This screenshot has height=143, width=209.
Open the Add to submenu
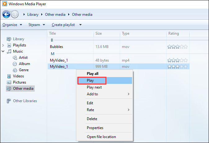pyautogui.click(x=92, y=94)
